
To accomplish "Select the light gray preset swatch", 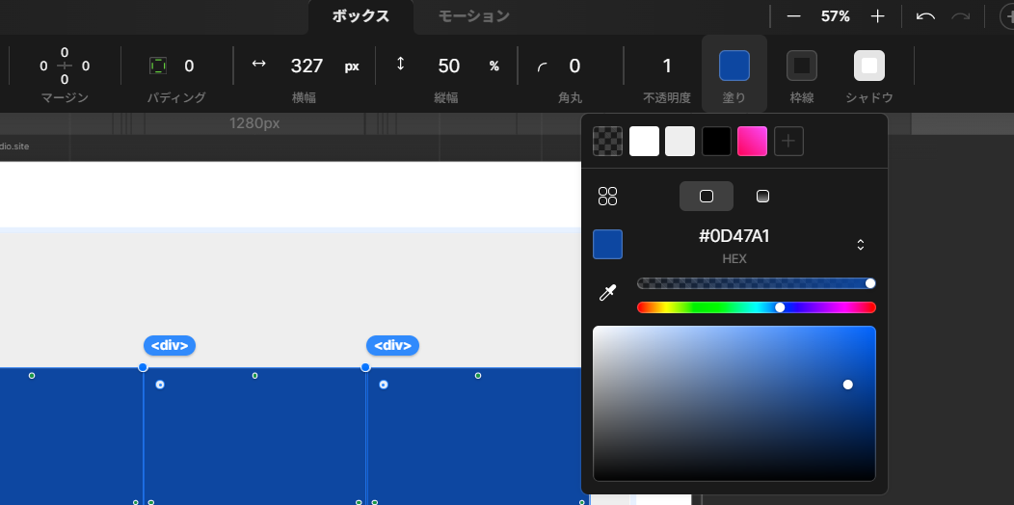I will [680, 142].
